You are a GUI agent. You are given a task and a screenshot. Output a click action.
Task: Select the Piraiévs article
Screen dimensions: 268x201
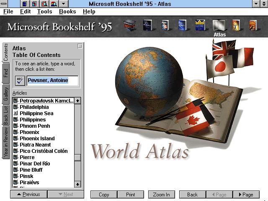(44, 182)
